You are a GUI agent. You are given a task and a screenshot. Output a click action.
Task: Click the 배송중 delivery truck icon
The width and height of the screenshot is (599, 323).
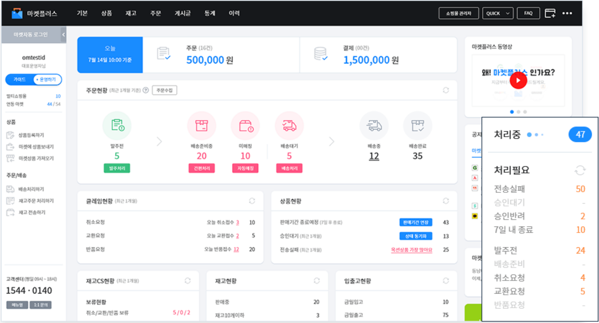[x=374, y=125]
